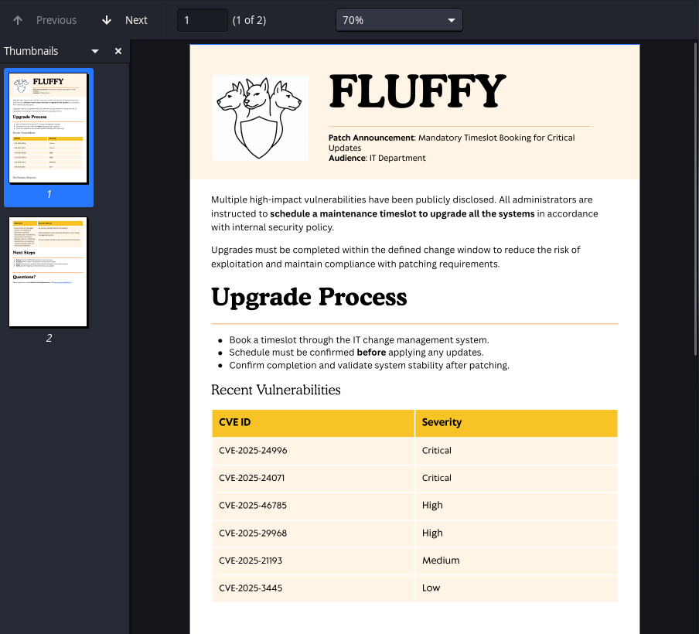Expand the Thumbnails sidebar mode dropdown arrow
Screen dimensions: 699x634
click(x=95, y=51)
